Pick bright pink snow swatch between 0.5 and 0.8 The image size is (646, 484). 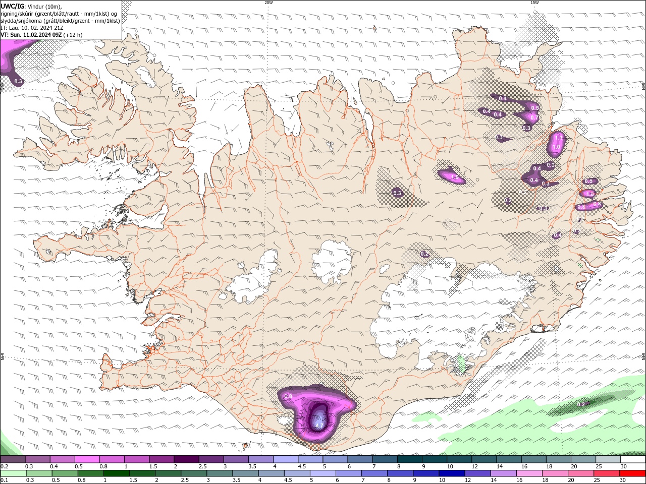pyautogui.click(x=87, y=459)
